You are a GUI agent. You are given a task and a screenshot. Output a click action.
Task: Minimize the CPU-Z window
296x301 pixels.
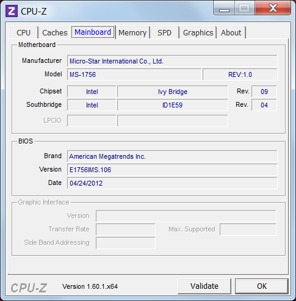[x=224, y=8]
